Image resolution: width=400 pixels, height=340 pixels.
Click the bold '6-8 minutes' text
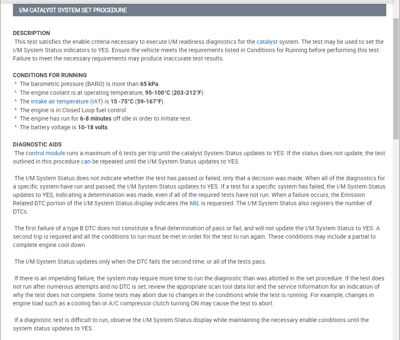(96, 118)
